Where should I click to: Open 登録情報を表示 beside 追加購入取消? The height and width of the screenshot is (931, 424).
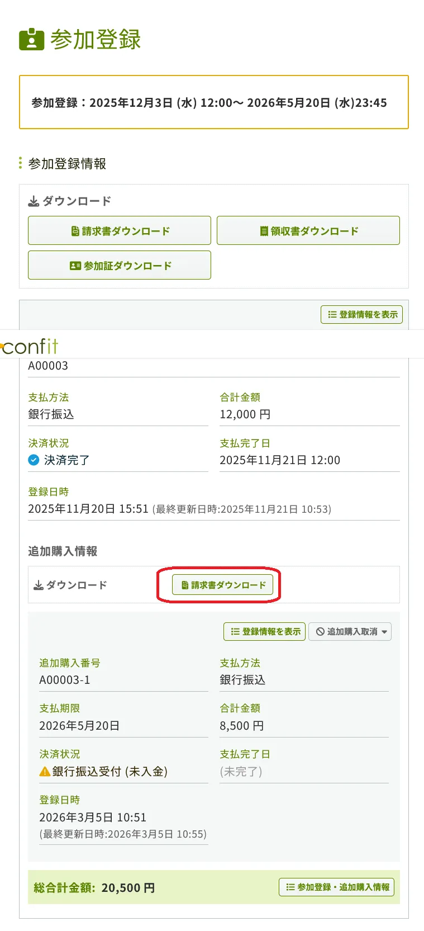pos(264,631)
